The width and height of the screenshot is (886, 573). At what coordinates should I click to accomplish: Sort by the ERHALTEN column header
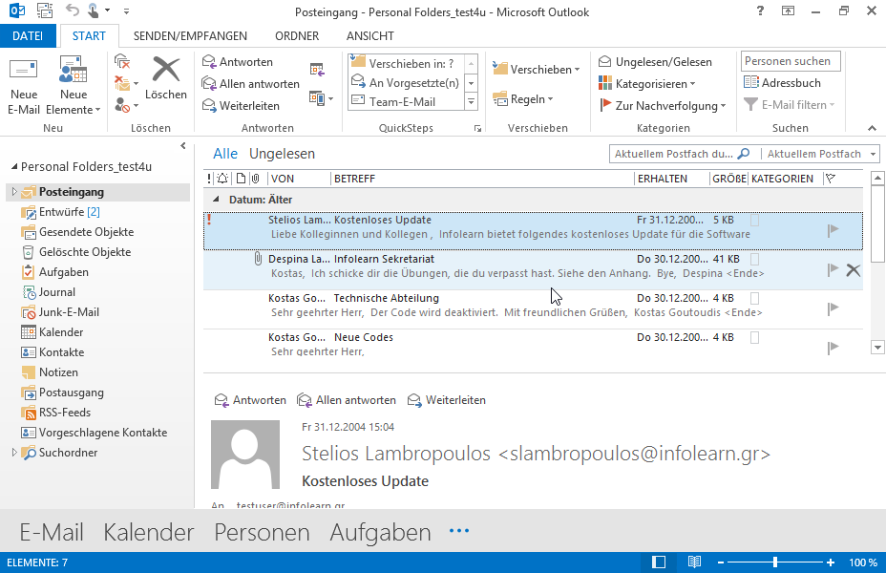coord(671,179)
